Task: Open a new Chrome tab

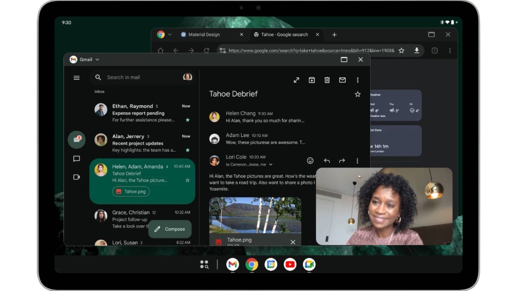Action: click(x=334, y=34)
